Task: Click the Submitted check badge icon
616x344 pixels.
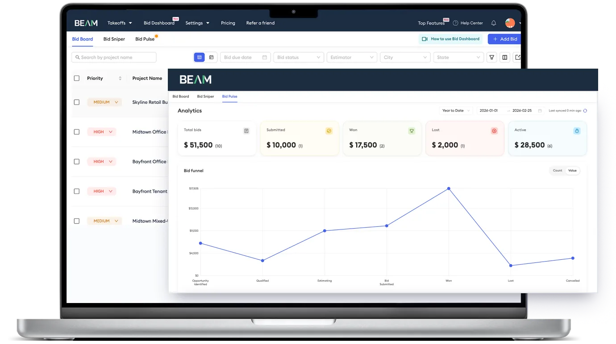Action: (329, 131)
